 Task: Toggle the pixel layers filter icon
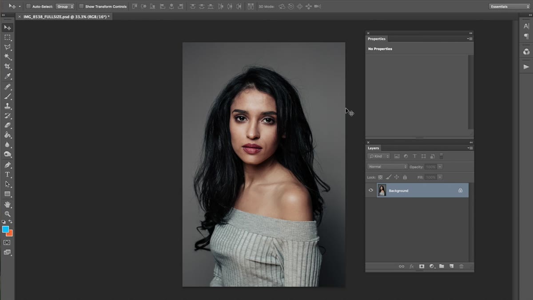[x=397, y=156]
